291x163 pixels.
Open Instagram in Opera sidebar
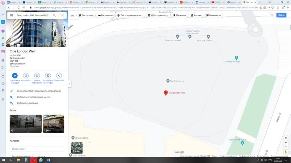tap(3, 52)
